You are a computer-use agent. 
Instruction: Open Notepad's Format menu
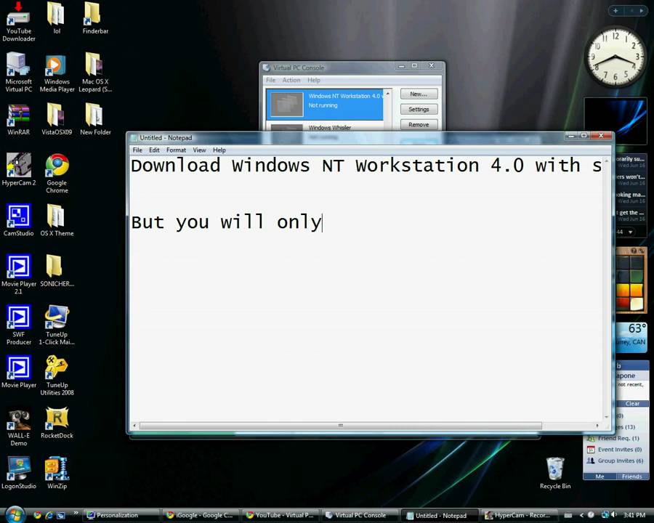pos(176,150)
